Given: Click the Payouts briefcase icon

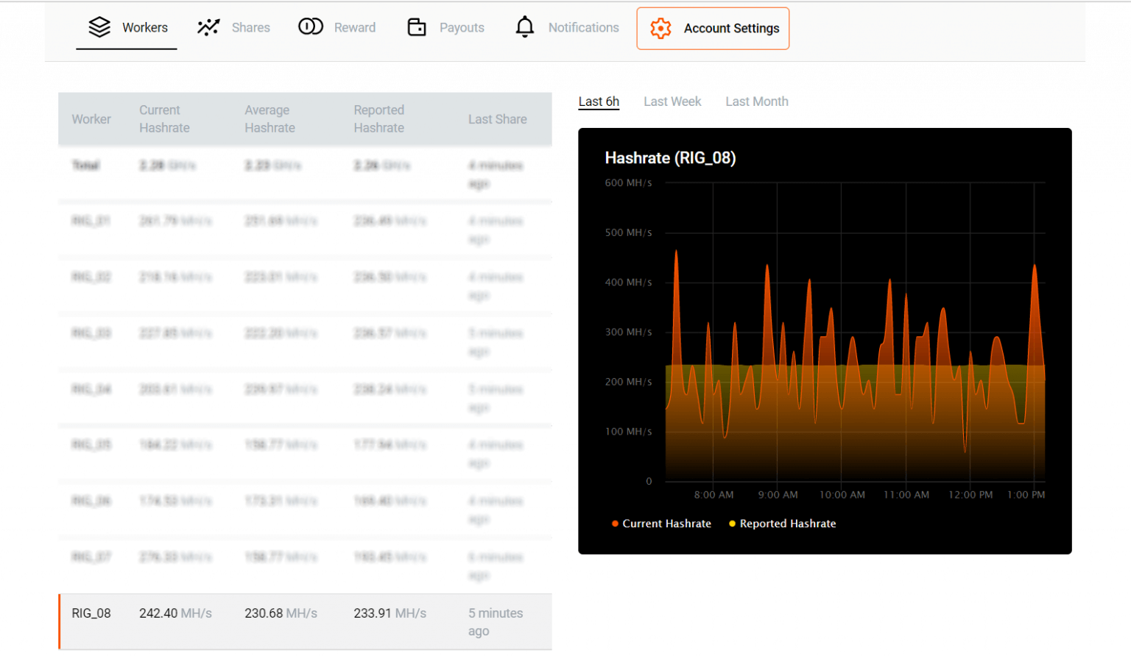Looking at the screenshot, I should point(417,26).
